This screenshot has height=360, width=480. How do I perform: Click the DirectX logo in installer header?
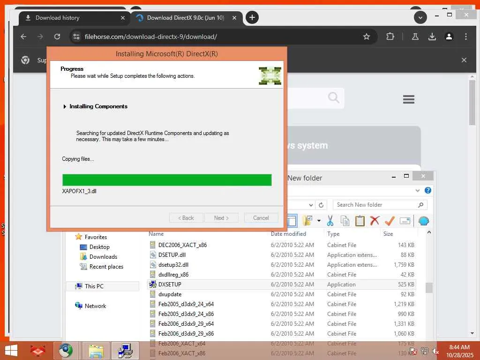click(270, 75)
